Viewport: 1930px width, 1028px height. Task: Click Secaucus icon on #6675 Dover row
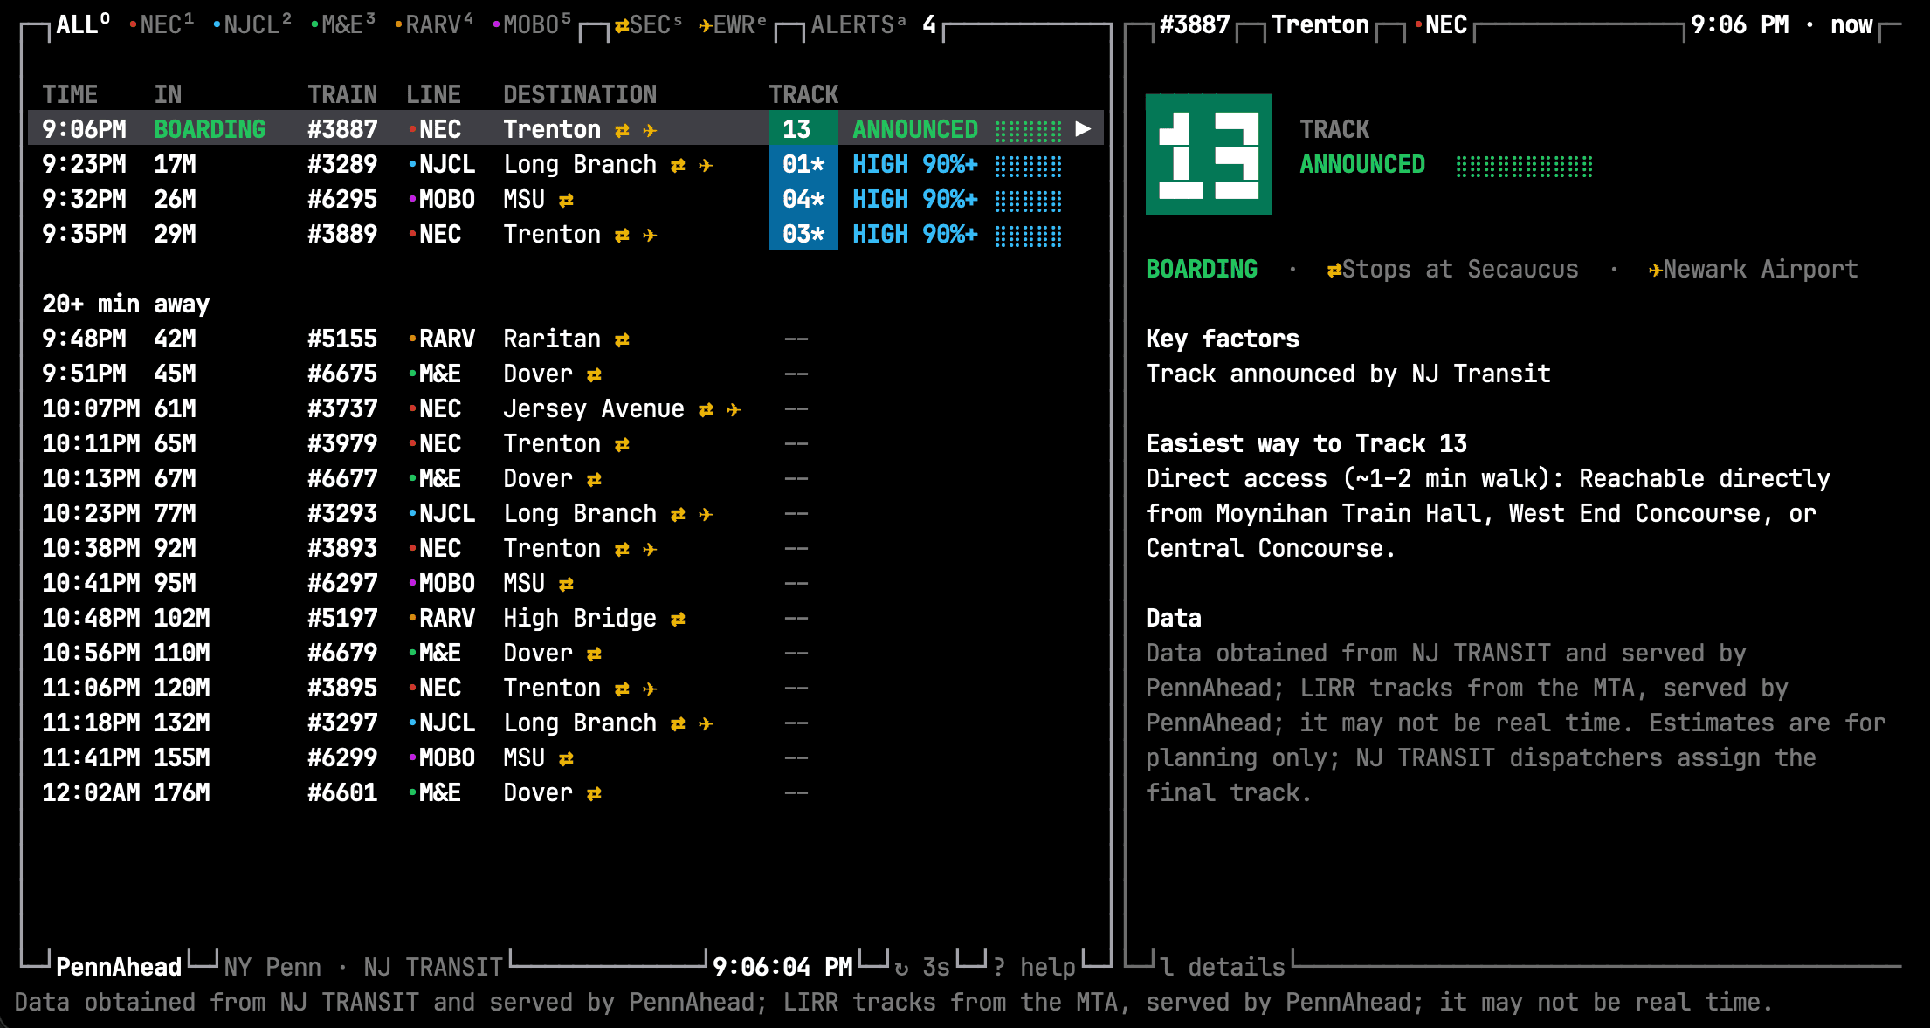pos(594,374)
